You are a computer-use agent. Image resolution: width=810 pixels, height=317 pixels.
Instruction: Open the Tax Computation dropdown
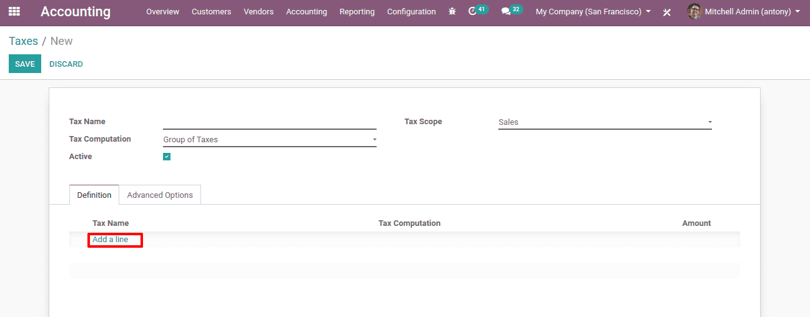[270, 140]
